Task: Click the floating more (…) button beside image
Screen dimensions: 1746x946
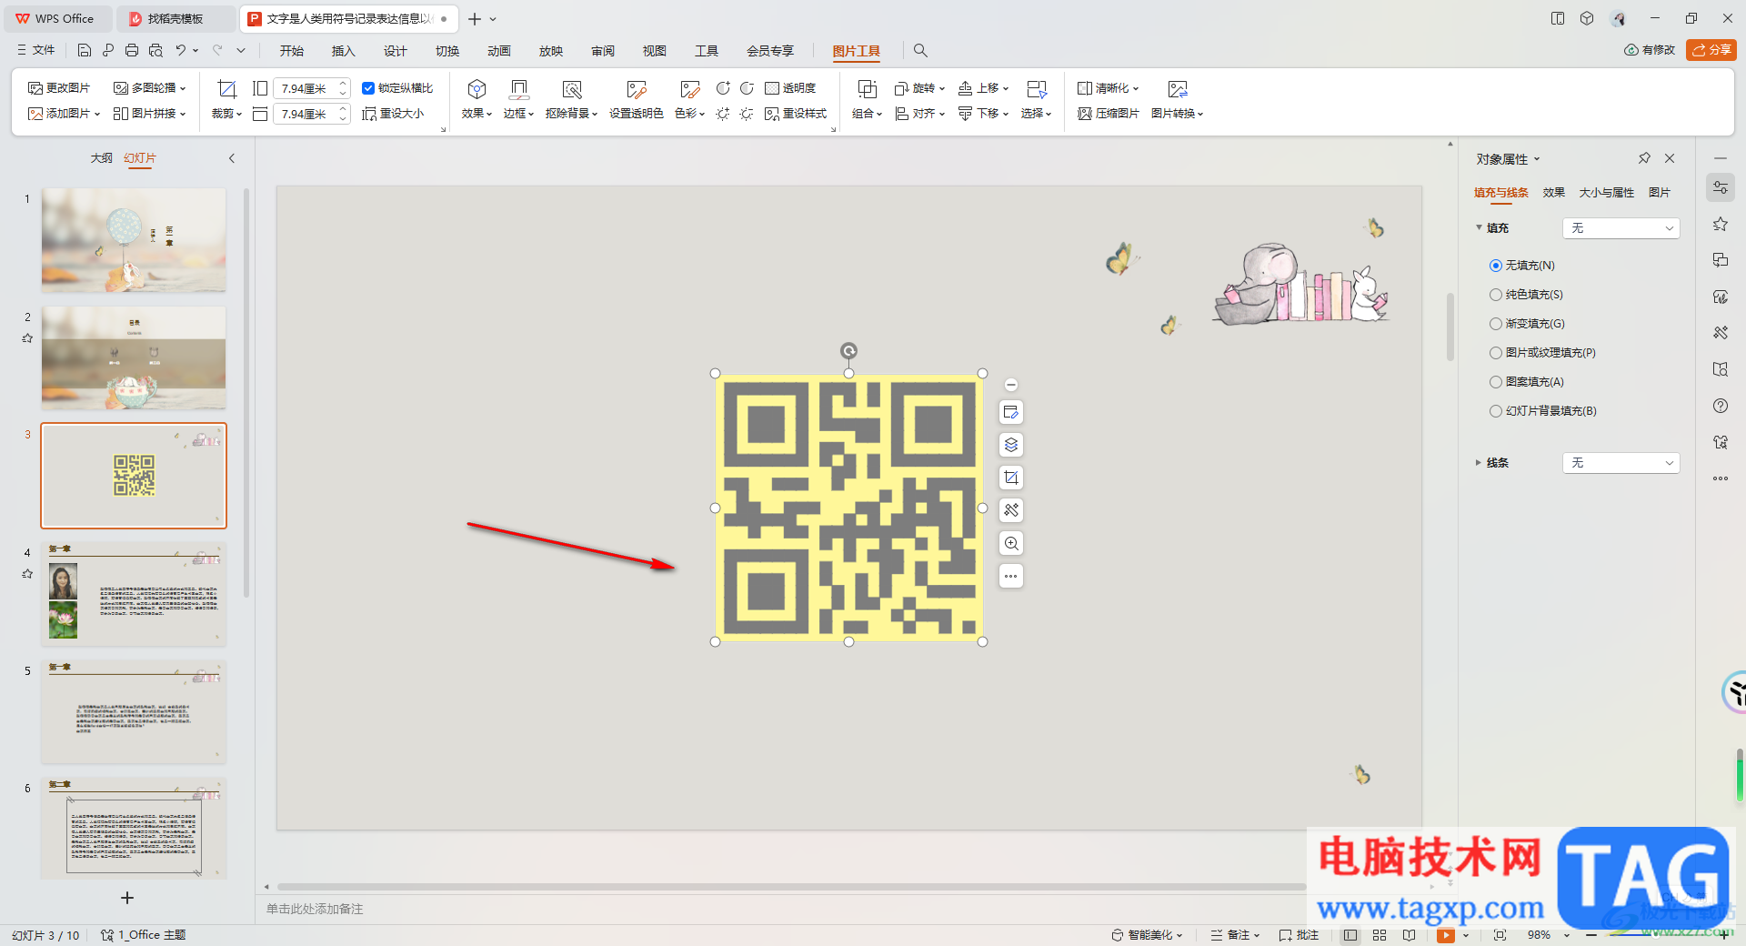Action: 1010,576
